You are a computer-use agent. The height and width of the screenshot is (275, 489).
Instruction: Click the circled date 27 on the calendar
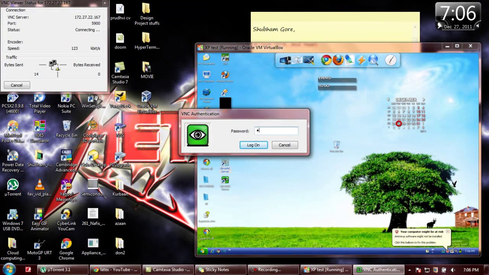click(399, 124)
